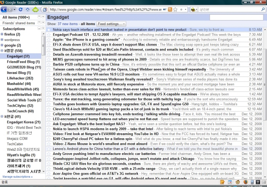Expand the wordpress folder
Image resolution: width=267 pixels, height=187 pixels.
(x=2, y=40)
